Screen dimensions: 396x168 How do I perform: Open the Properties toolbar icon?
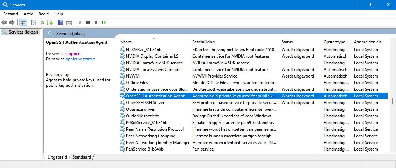pyautogui.click(x=34, y=22)
